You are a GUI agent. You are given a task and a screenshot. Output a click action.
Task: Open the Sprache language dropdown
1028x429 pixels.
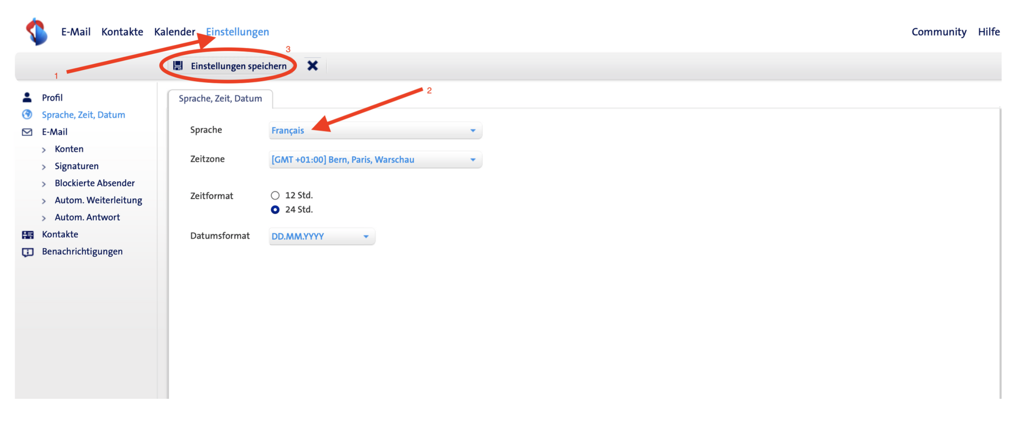[x=375, y=130]
